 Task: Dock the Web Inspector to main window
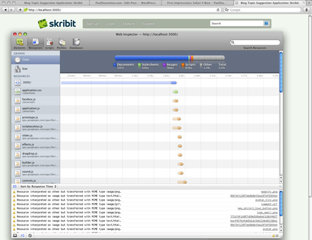click(x=15, y=236)
